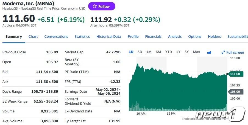Open the Options tab
Screen dimensions: 248x125
[195, 37]
